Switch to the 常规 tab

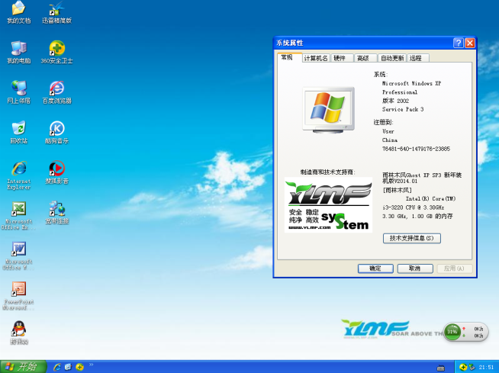pyautogui.click(x=289, y=58)
